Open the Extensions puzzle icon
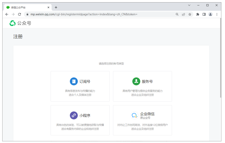This screenshot has width=225, height=143. [198, 14]
